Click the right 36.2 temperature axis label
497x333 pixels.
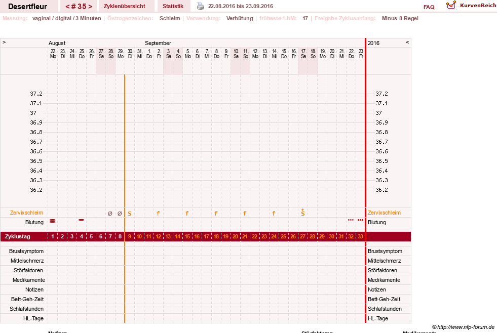tap(381, 190)
